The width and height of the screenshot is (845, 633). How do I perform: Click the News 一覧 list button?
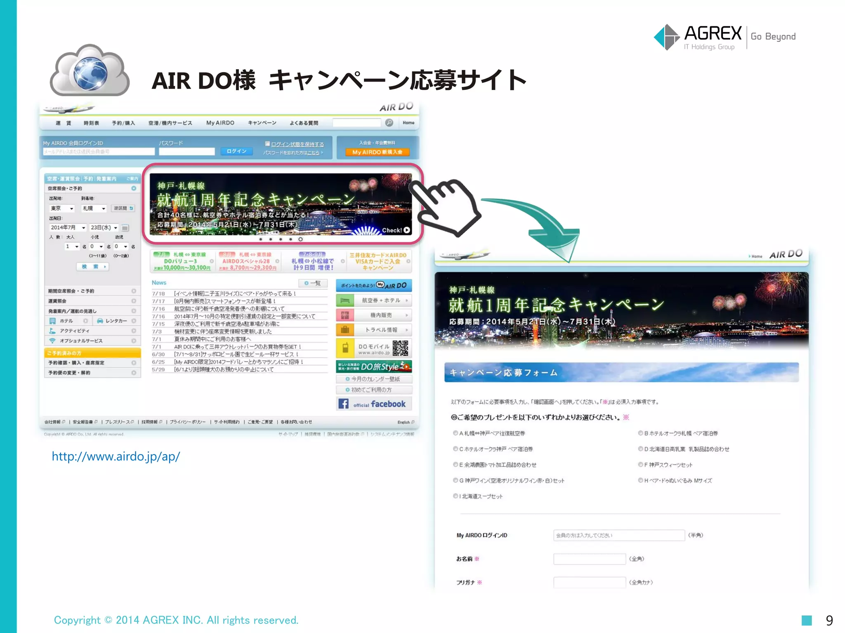(313, 283)
